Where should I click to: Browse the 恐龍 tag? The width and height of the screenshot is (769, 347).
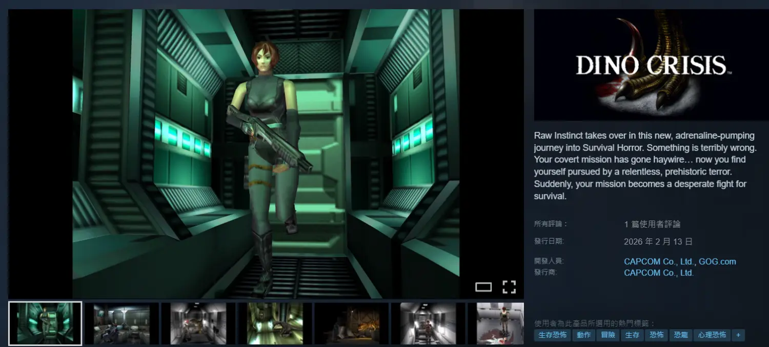pos(681,335)
